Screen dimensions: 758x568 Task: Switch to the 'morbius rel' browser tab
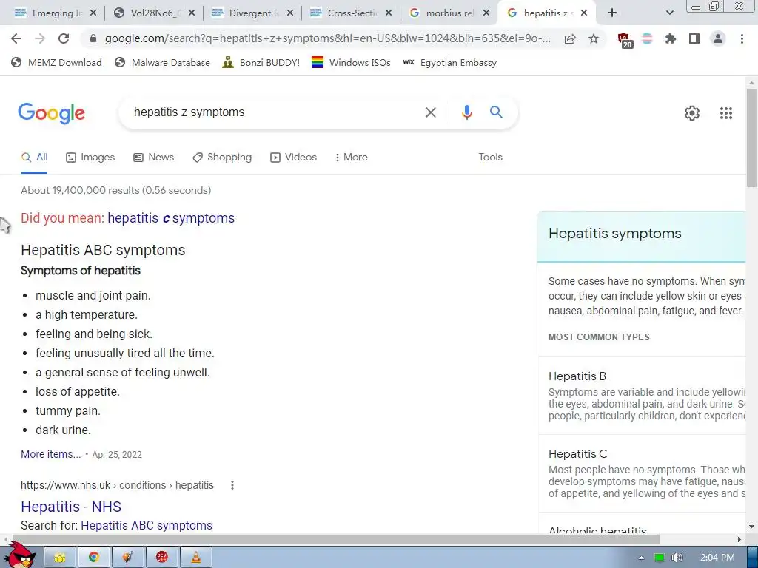point(449,13)
